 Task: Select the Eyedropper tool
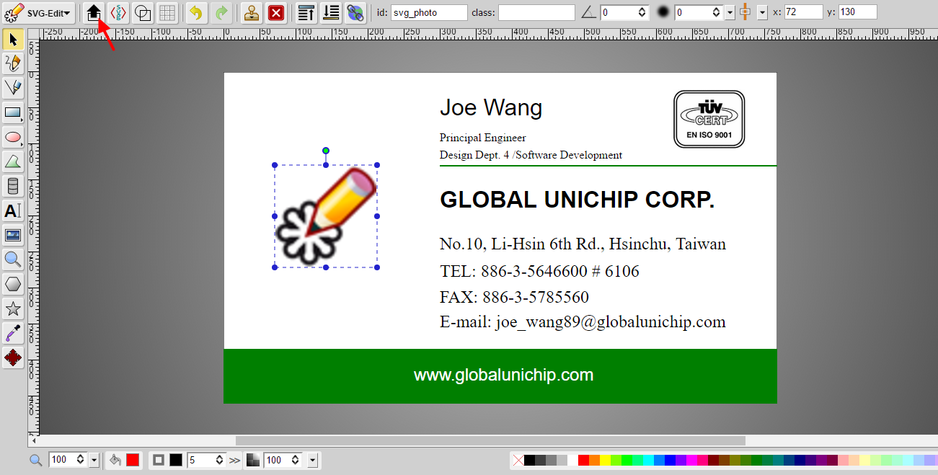coord(13,333)
